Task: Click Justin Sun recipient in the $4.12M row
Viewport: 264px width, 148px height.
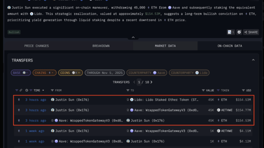Action: coord(148,141)
